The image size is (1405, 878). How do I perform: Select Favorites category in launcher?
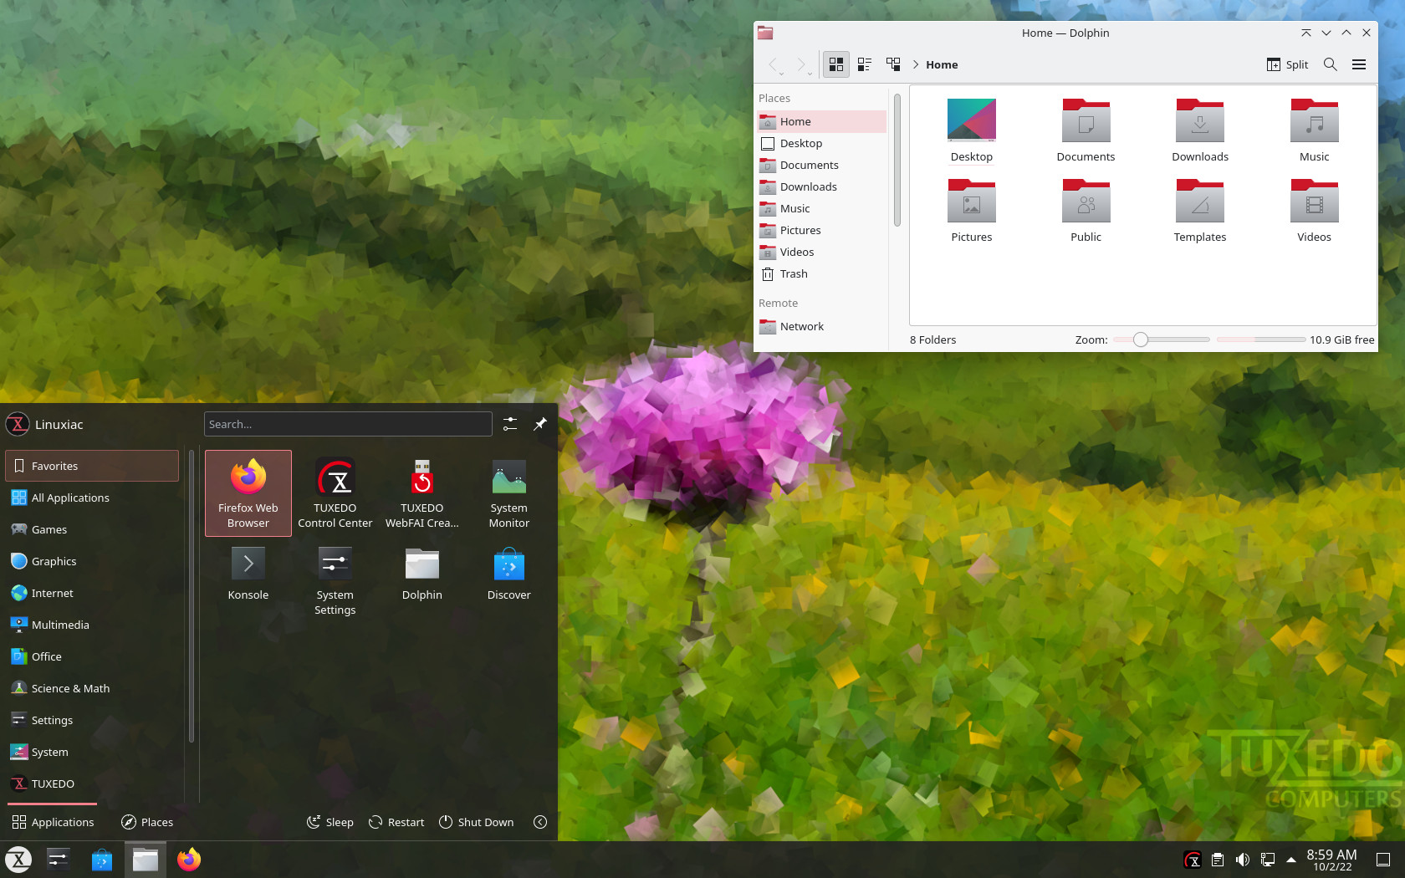pyautogui.click(x=92, y=466)
